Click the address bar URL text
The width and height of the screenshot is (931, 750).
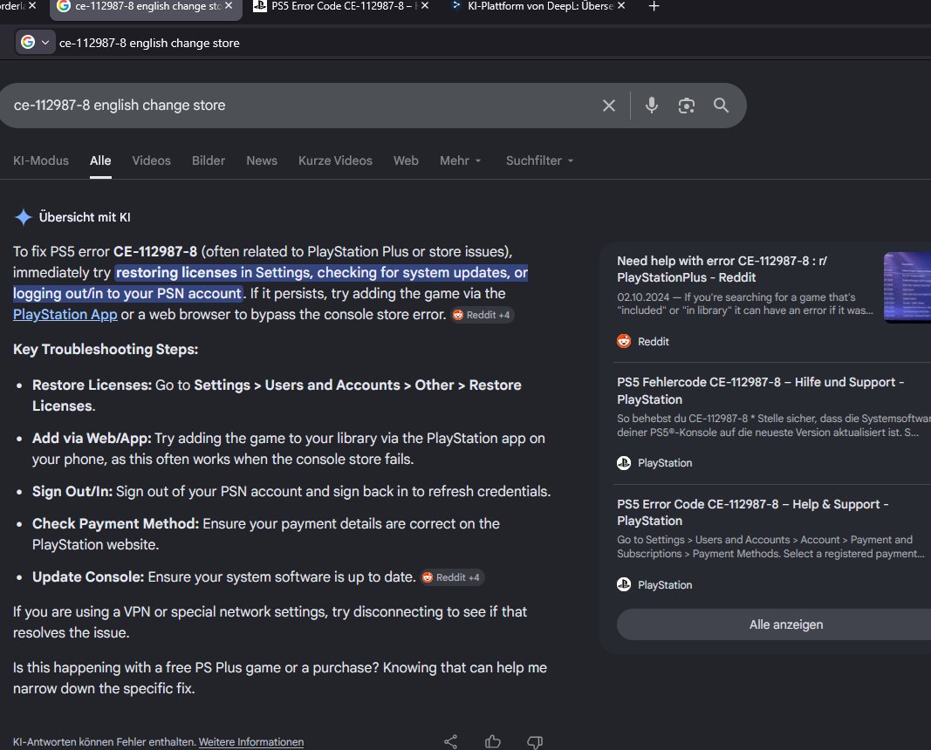149,44
